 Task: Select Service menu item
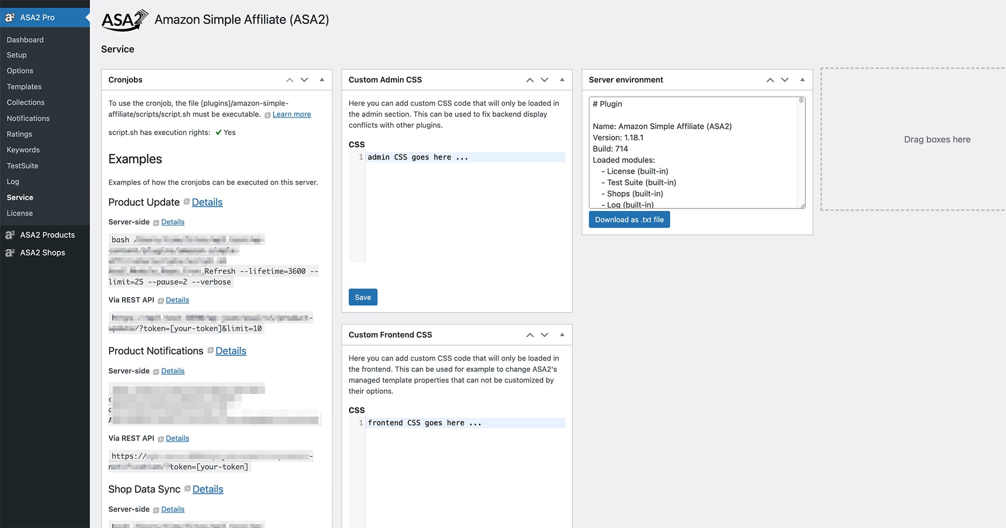(x=20, y=197)
